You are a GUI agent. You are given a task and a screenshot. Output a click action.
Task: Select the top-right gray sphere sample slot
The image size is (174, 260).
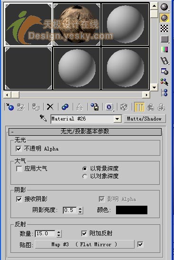pyautogui.click(x=126, y=24)
